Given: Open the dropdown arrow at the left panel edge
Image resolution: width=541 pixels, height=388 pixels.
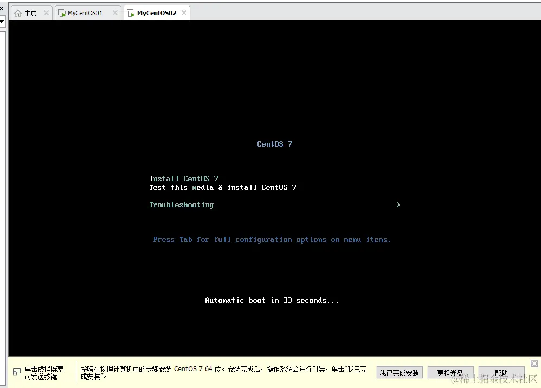Looking at the screenshot, I should [x=2, y=22].
